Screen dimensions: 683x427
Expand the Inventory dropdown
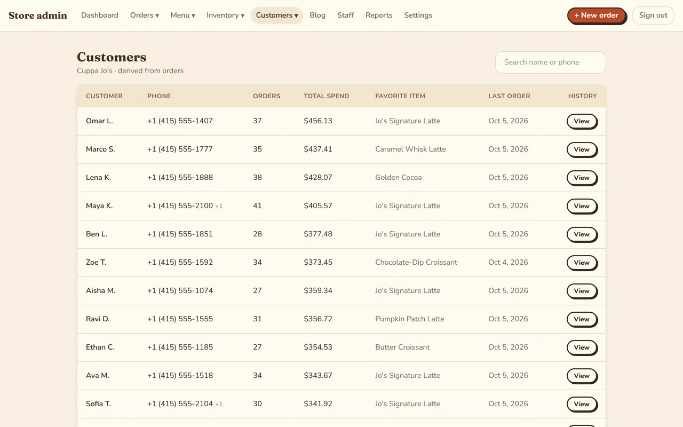coord(225,15)
